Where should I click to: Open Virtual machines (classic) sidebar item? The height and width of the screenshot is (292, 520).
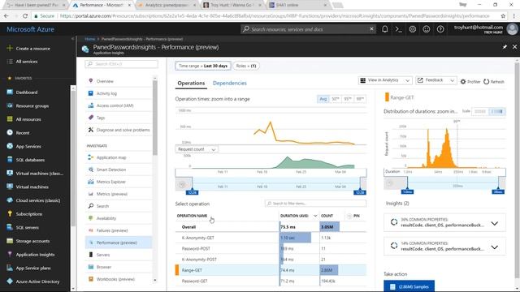(39, 174)
